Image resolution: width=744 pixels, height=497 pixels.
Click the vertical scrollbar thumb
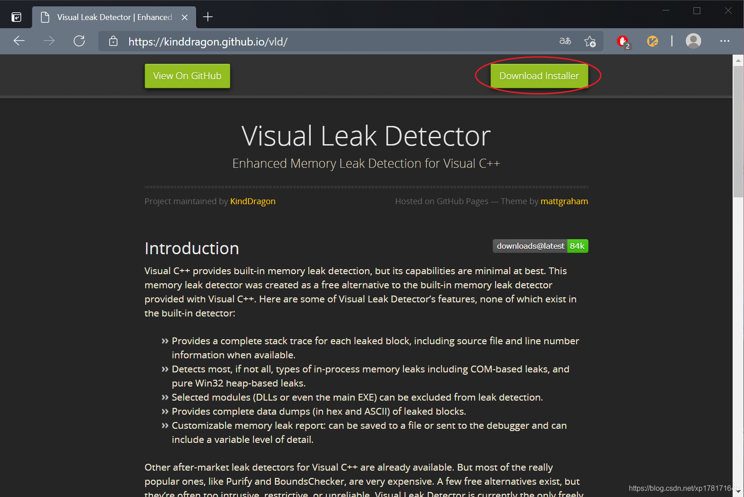click(x=738, y=131)
